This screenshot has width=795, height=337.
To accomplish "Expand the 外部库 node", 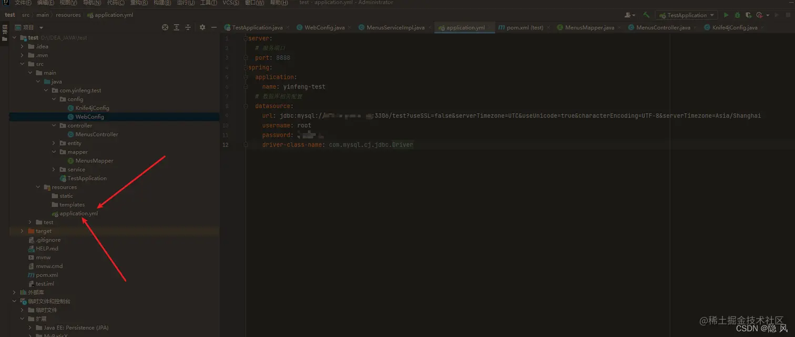I will [14, 292].
